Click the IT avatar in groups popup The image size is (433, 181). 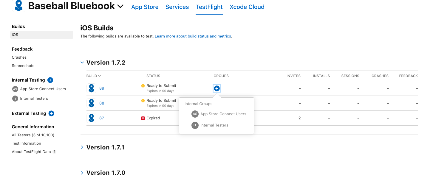click(195, 125)
